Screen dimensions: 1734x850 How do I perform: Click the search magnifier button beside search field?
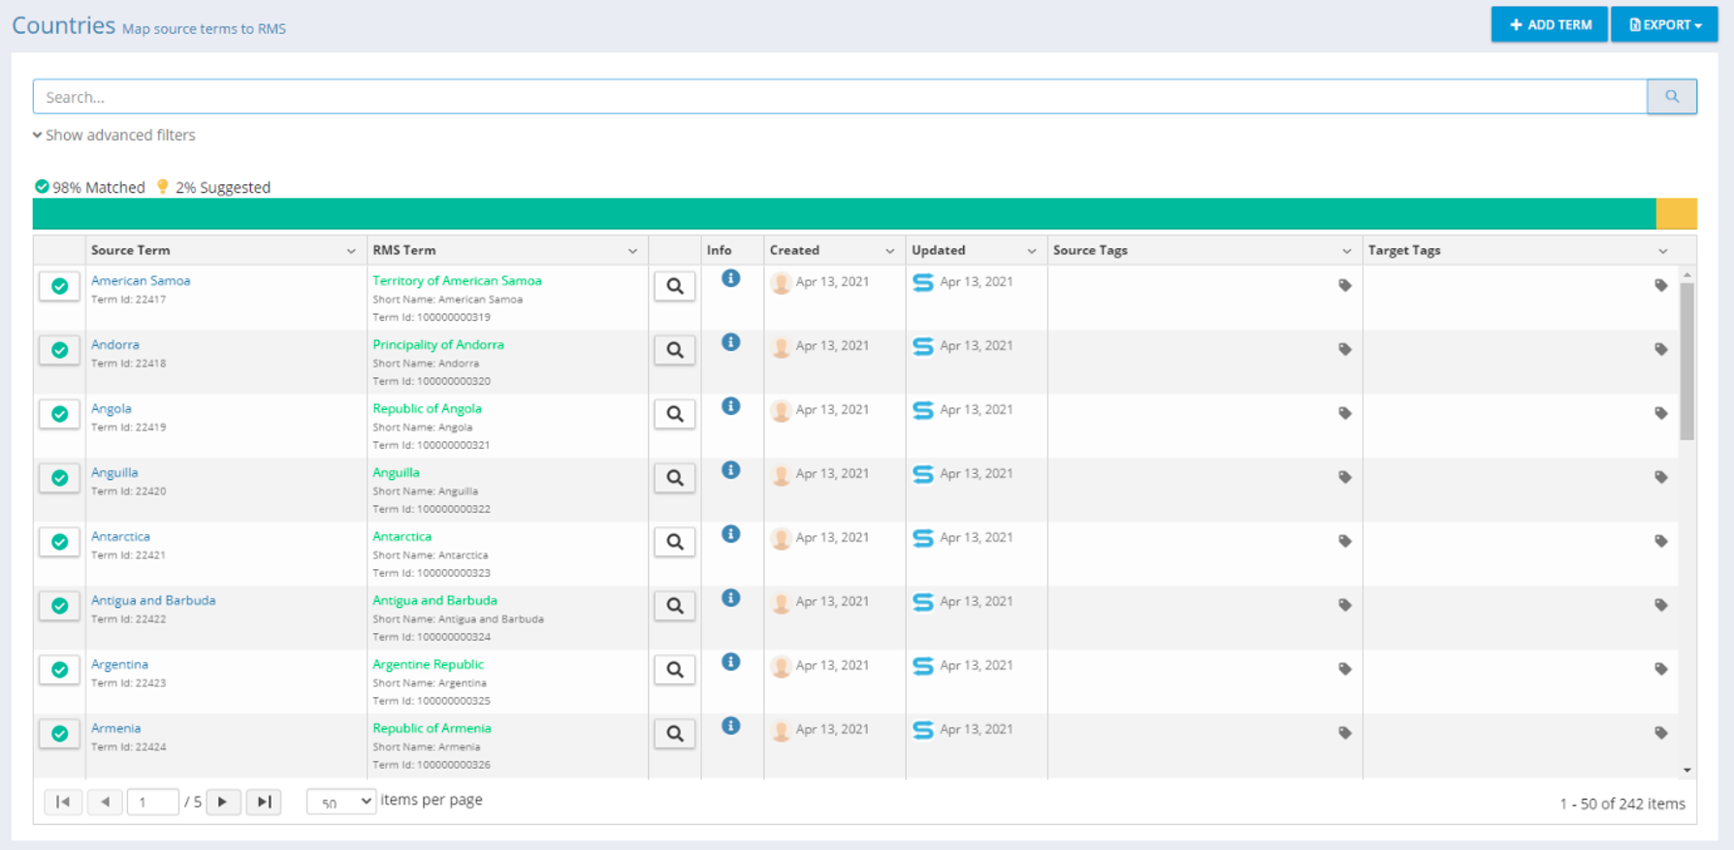coord(1671,97)
